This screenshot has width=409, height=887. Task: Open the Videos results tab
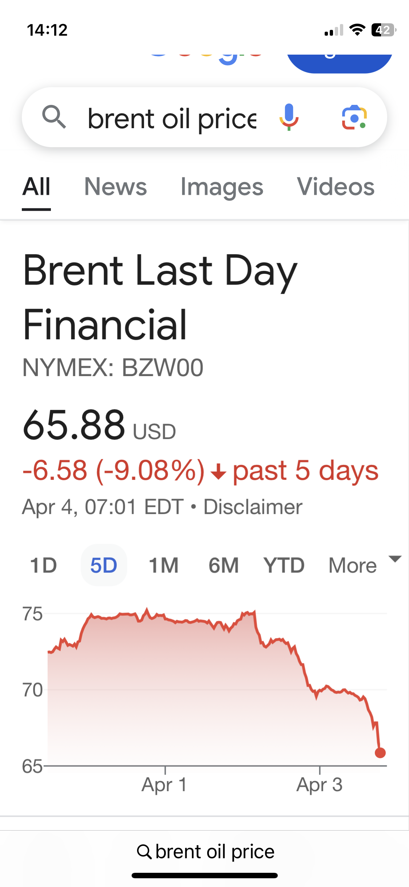(x=336, y=187)
